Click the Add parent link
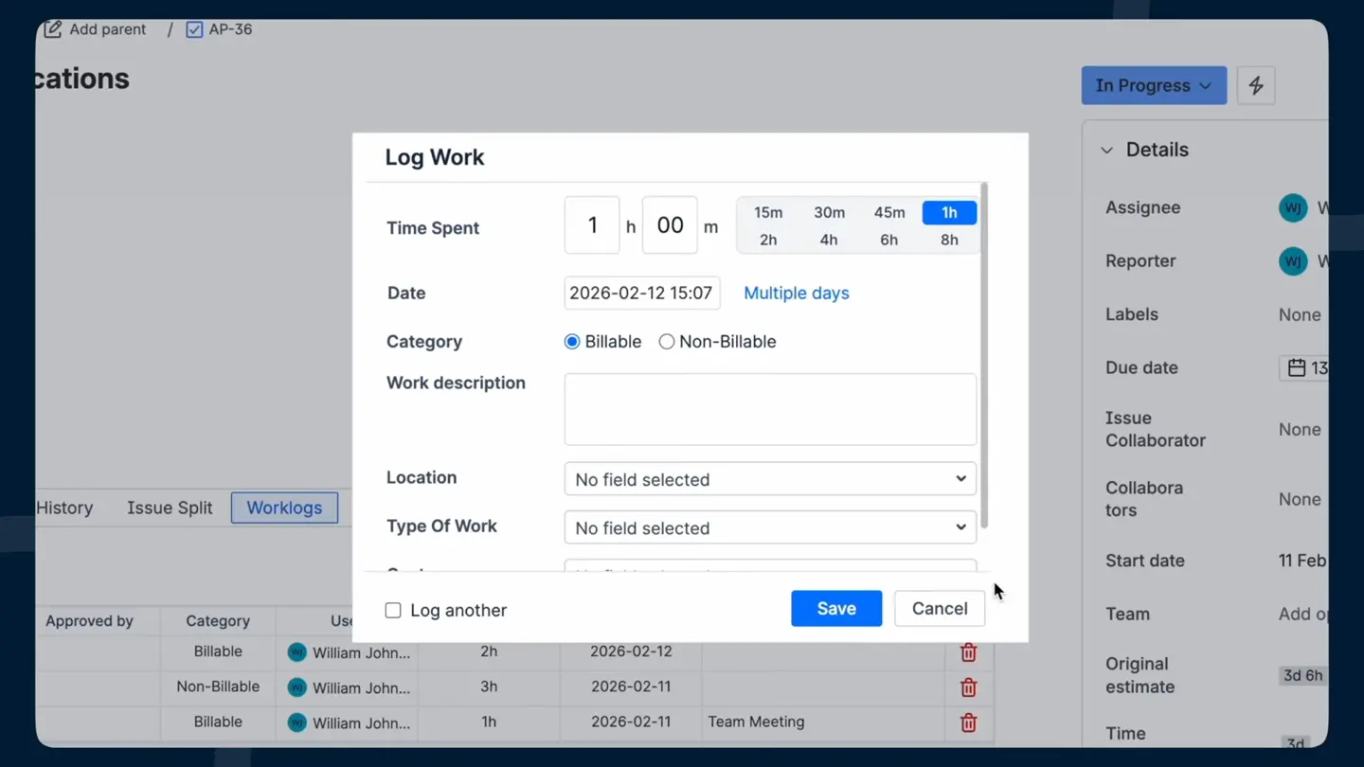Viewport: 1364px width, 767px height. (x=108, y=29)
